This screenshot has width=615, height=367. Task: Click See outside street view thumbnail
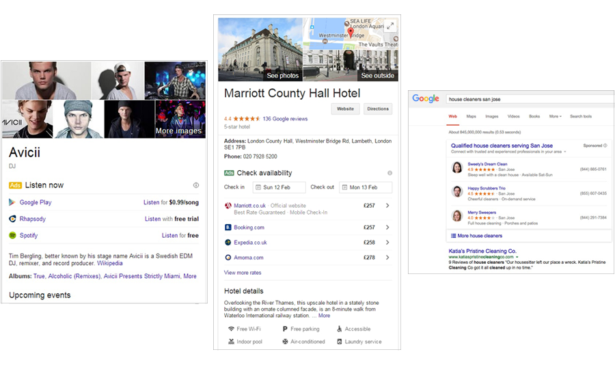[351, 66]
